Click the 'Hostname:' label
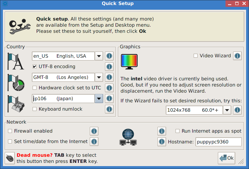Screen dimensions: 249x169 point(181,142)
